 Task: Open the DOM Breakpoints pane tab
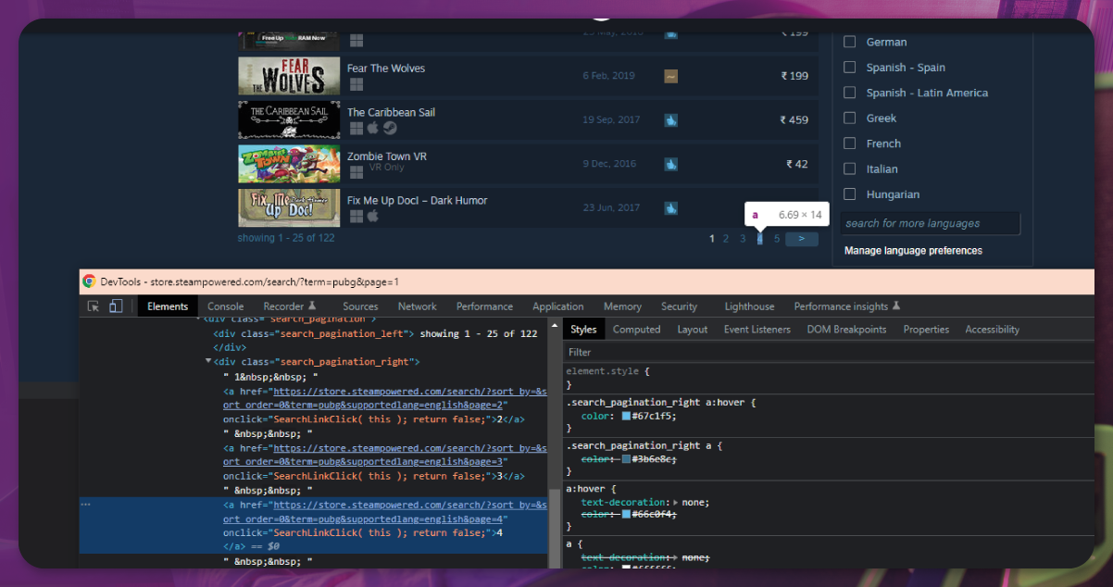coord(846,330)
